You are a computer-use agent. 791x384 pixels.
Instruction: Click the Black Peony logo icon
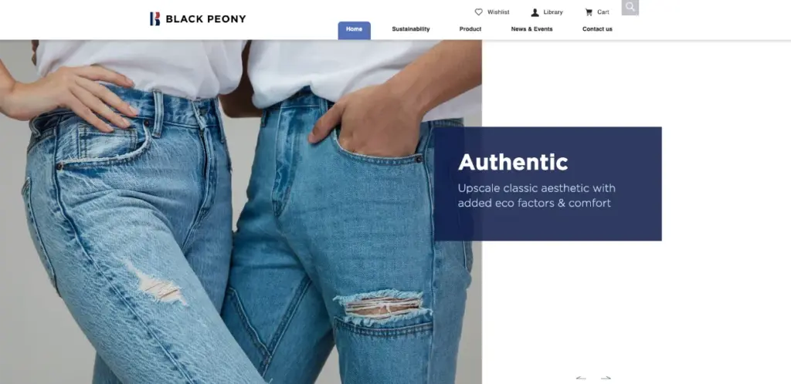point(154,19)
